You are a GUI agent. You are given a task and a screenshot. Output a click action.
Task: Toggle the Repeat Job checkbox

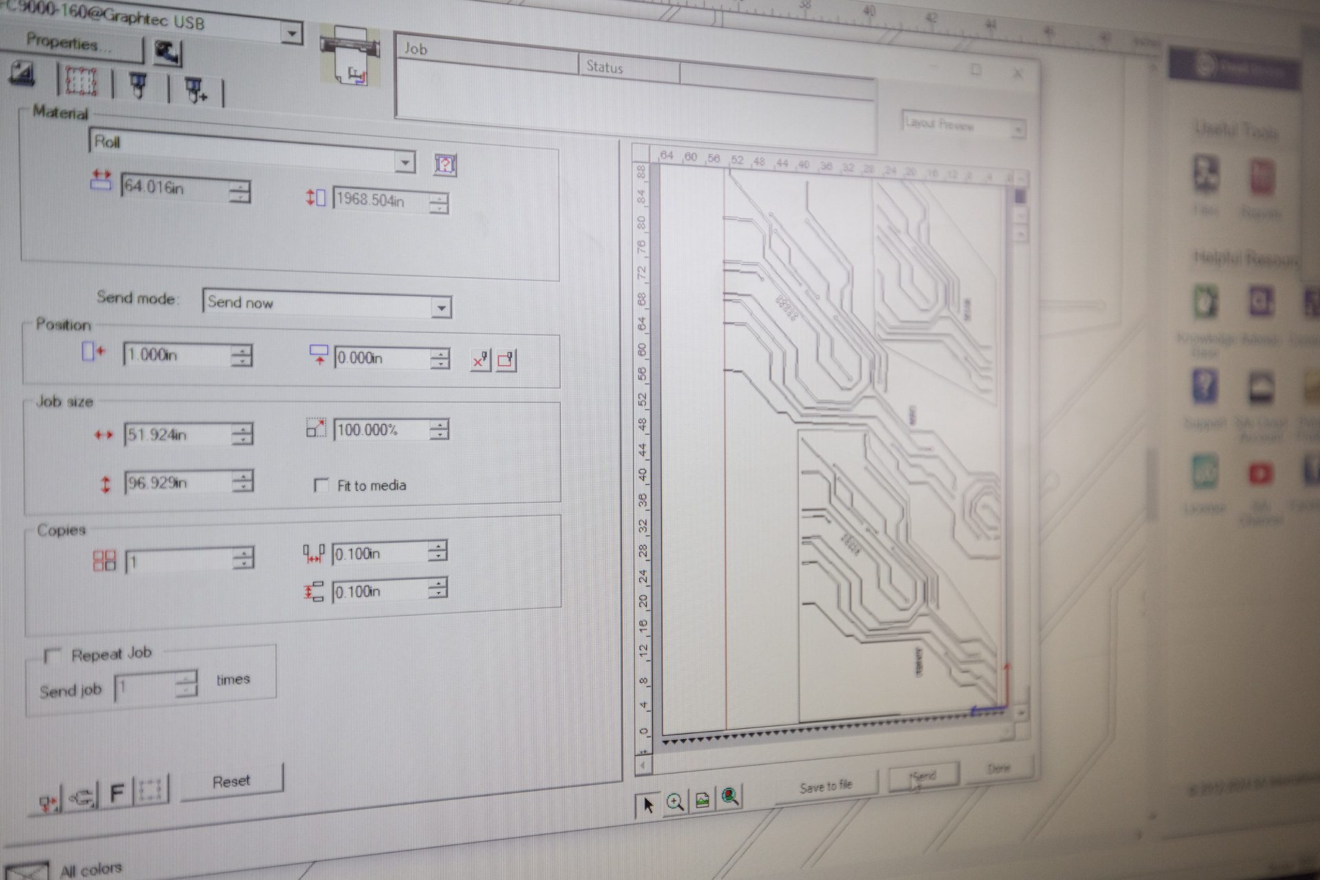click(52, 656)
